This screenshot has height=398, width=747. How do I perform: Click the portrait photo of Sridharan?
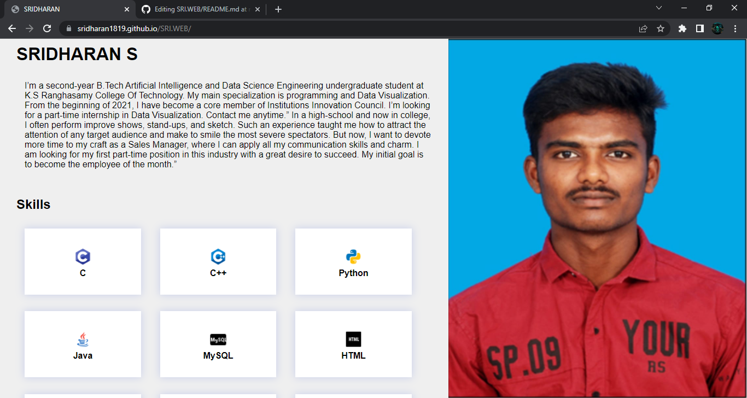click(x=597, y=218)
